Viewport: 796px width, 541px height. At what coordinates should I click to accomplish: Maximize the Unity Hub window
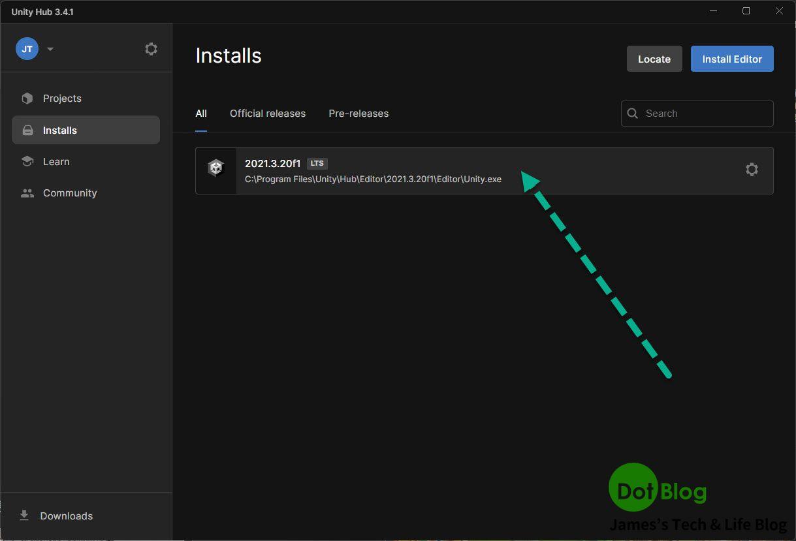click(746, 11)
